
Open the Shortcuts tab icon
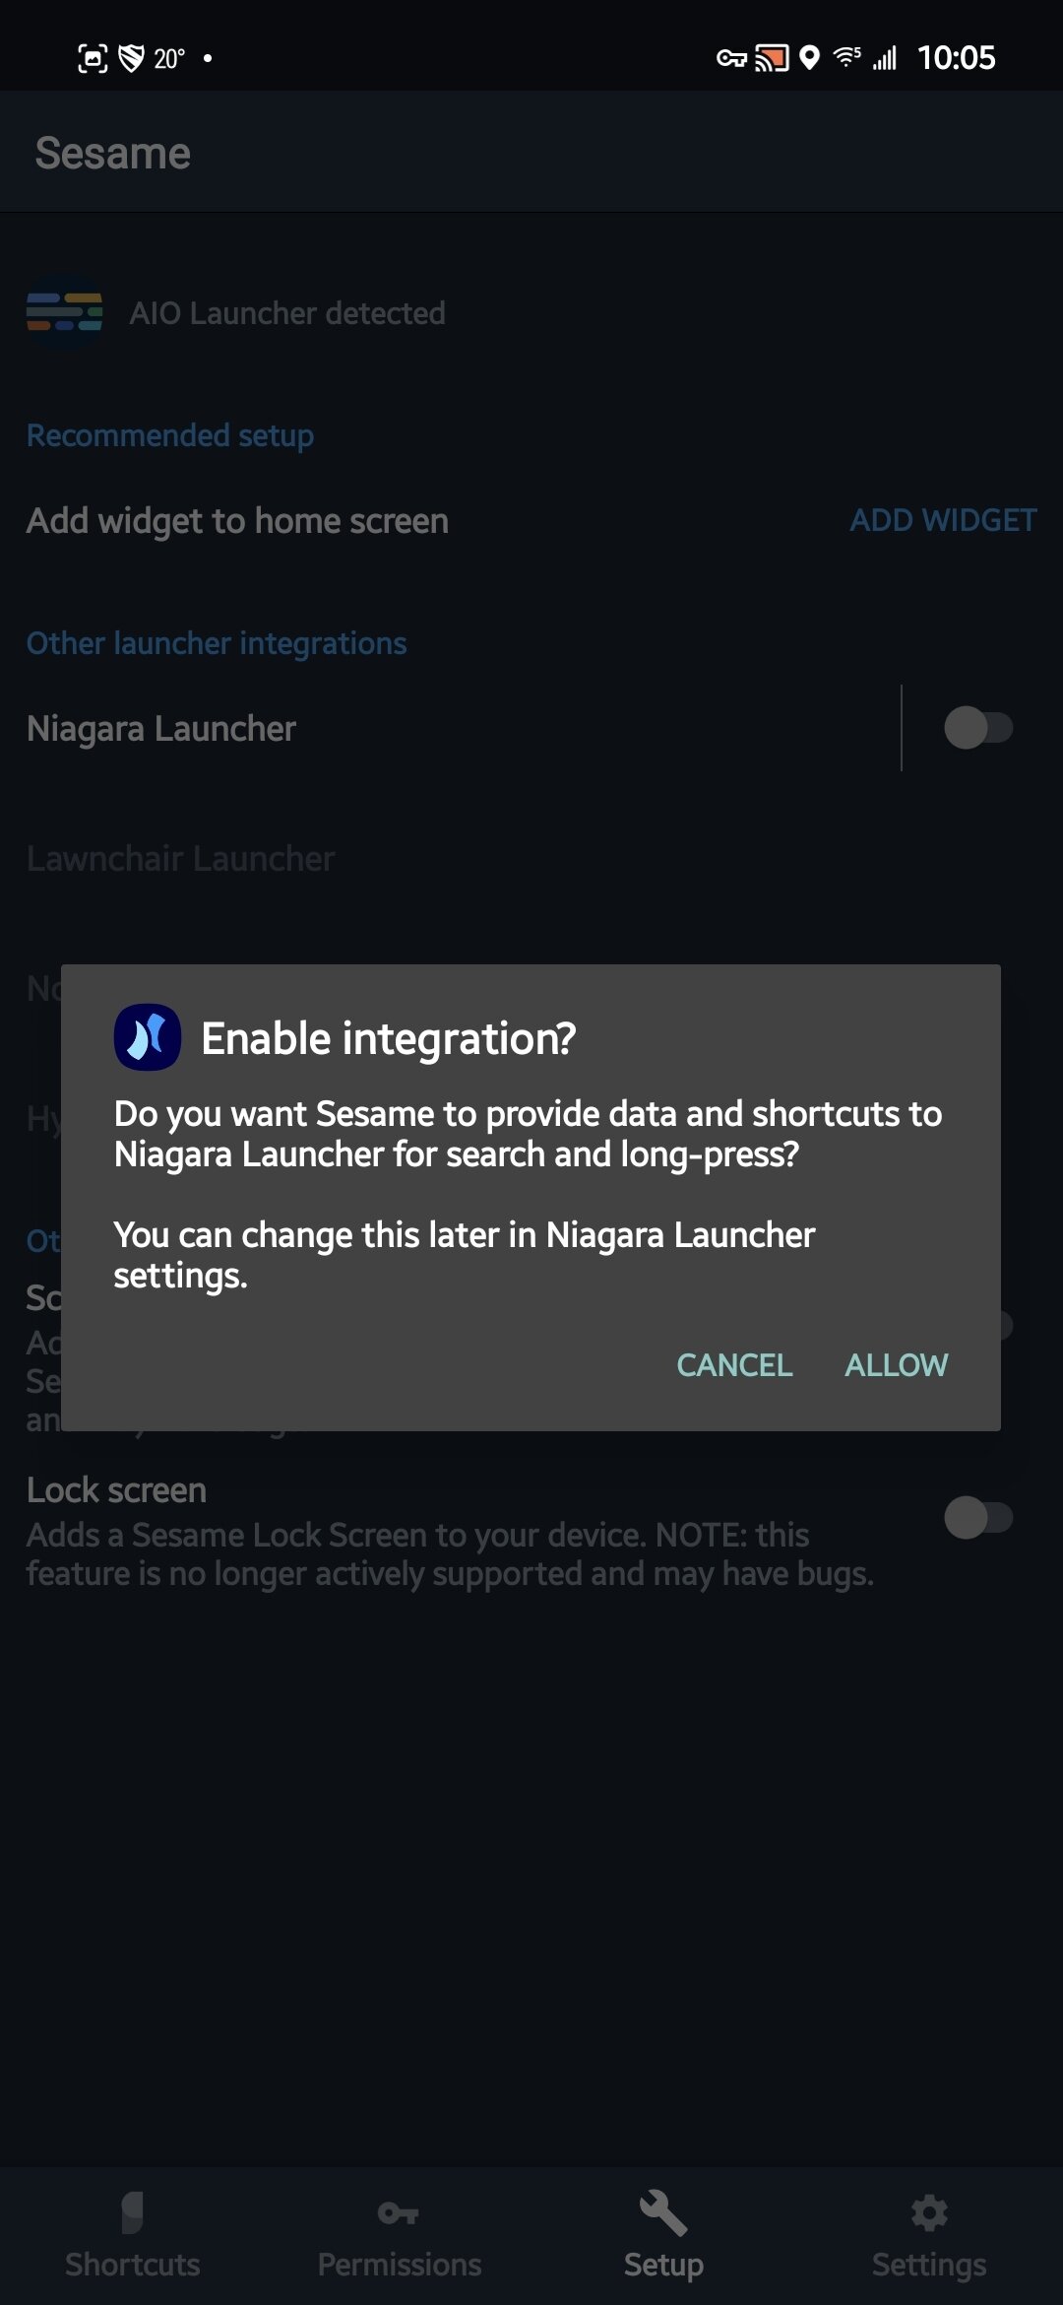132,2212
